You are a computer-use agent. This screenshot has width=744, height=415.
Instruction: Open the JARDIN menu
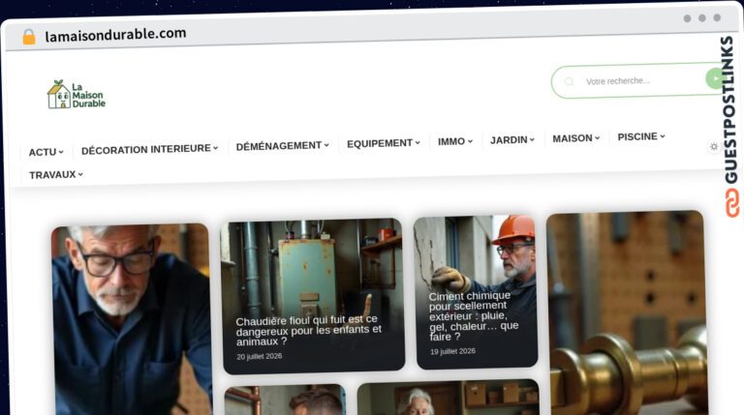(x=511, y=139)
